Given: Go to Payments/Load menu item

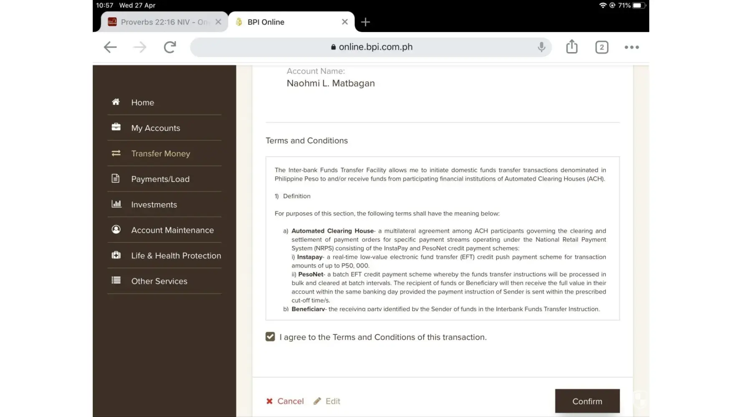Looking at the screenshot, I should 160,179.
